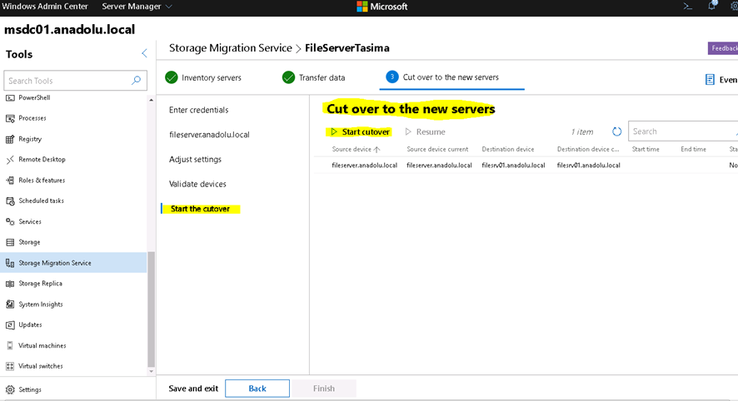Click the Tools list scrollbar thumb

151,309
